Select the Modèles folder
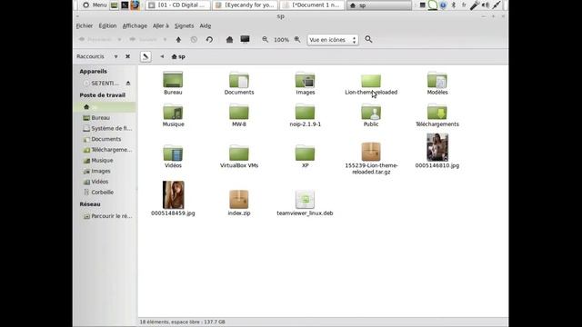 [437, 80]
